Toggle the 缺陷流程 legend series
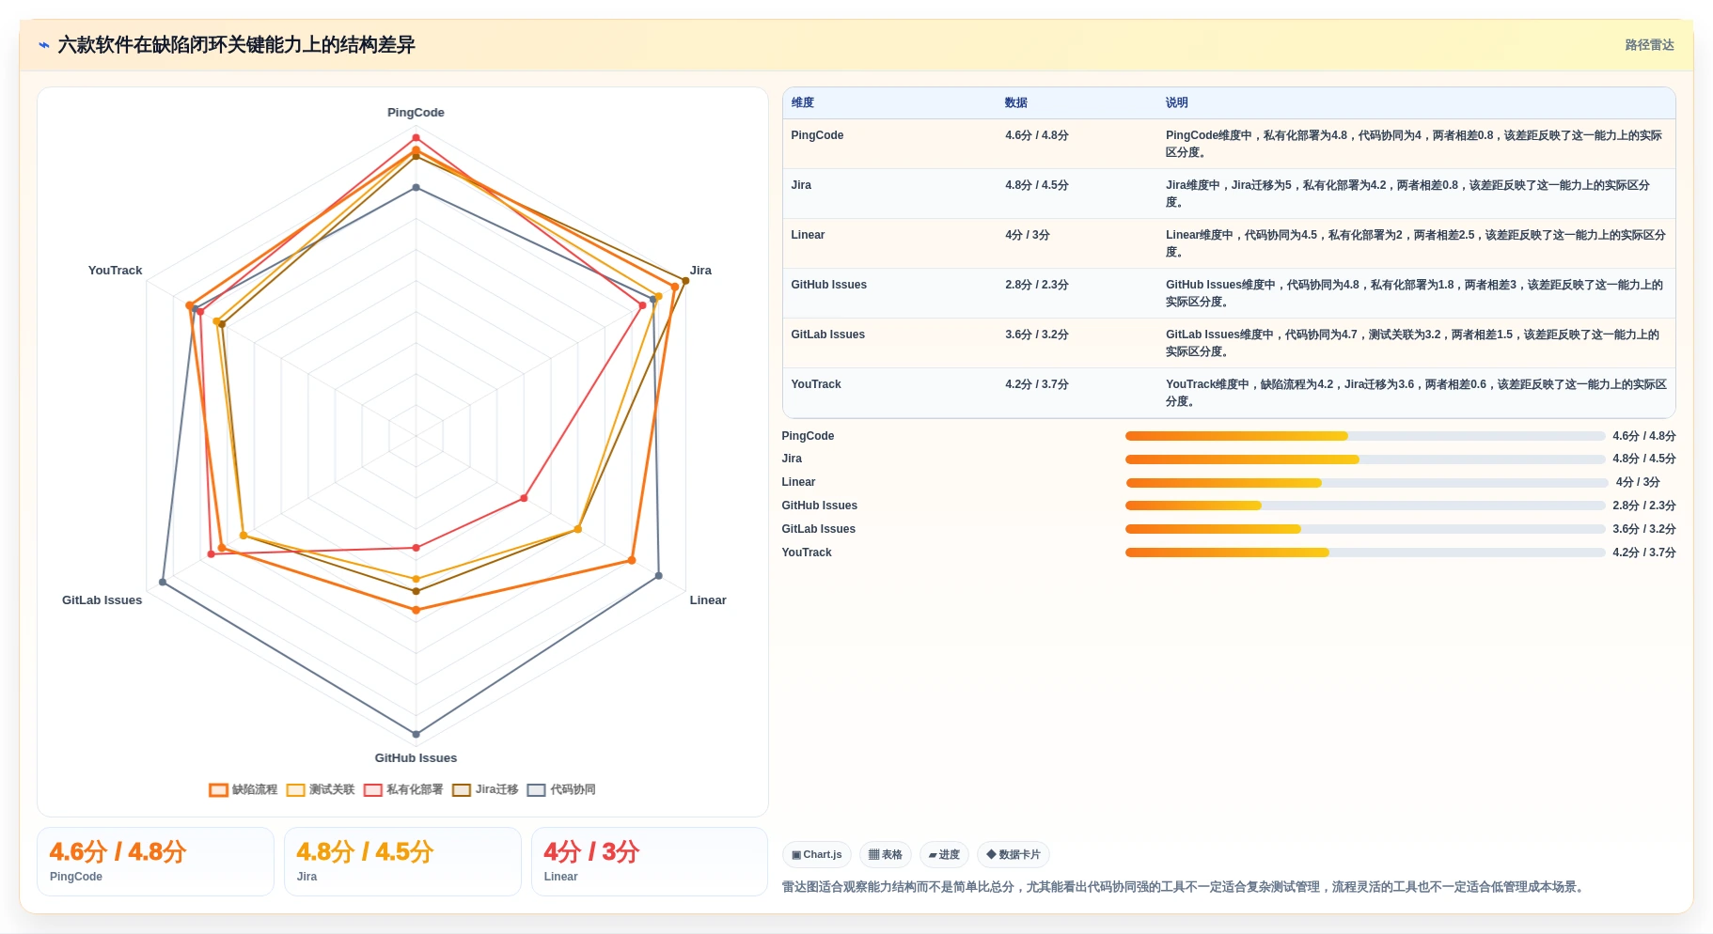Image resolution: width=1713 pixels, height=934 pixels. 244,789
